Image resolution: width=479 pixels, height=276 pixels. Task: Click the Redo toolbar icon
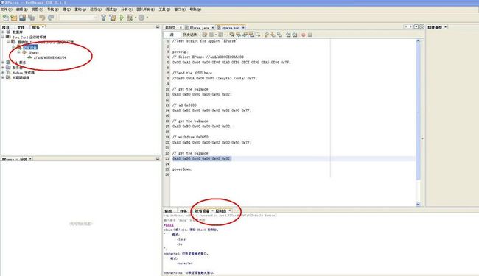[x=51, y=18]
